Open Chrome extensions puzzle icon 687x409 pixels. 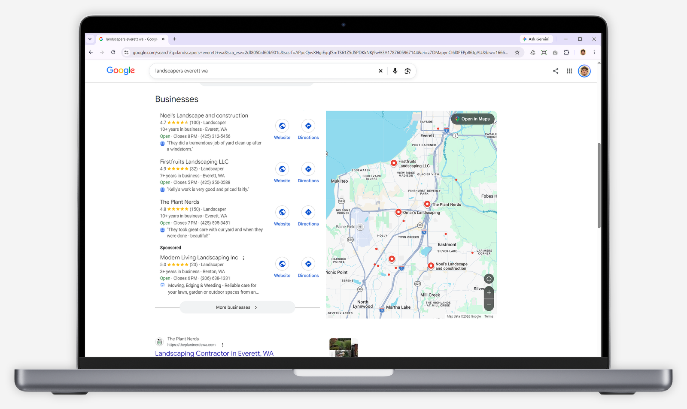point(566,52)
